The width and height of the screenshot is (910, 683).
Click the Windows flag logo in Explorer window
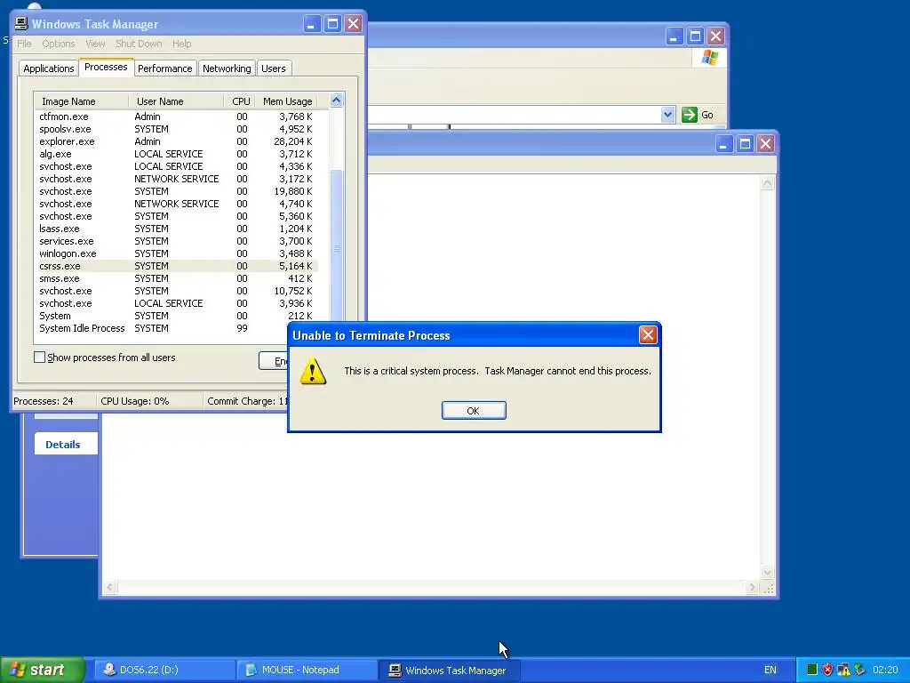pos(709,58)
